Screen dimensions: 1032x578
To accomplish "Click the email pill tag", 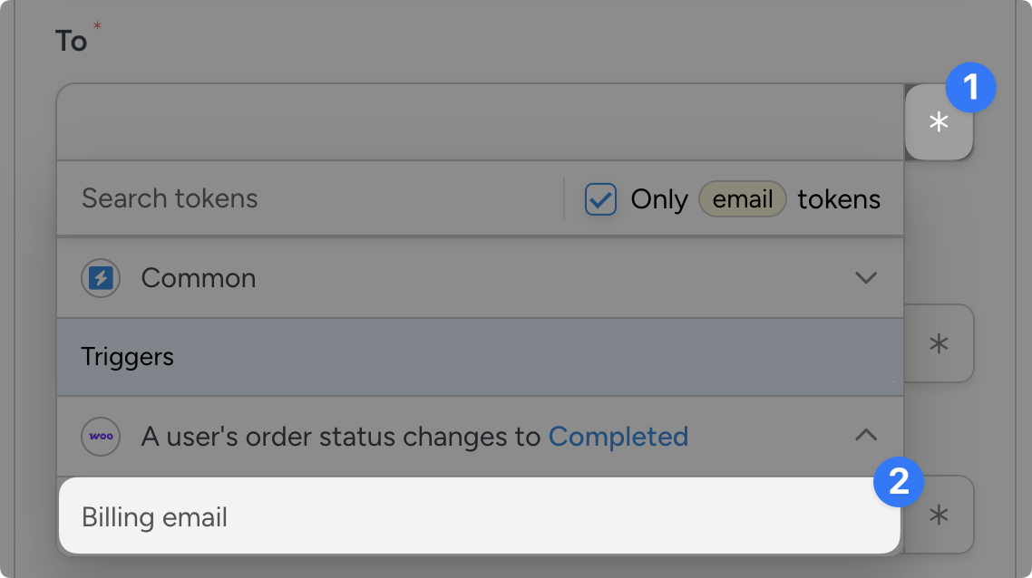I will pos(742,199).
